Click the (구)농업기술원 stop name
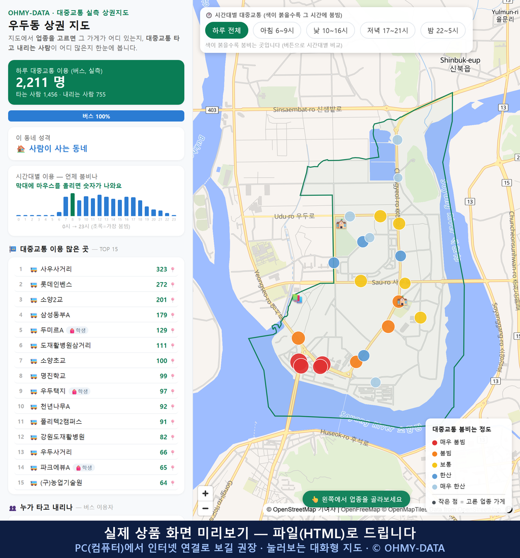520x558 pixels. pos(61,483)
